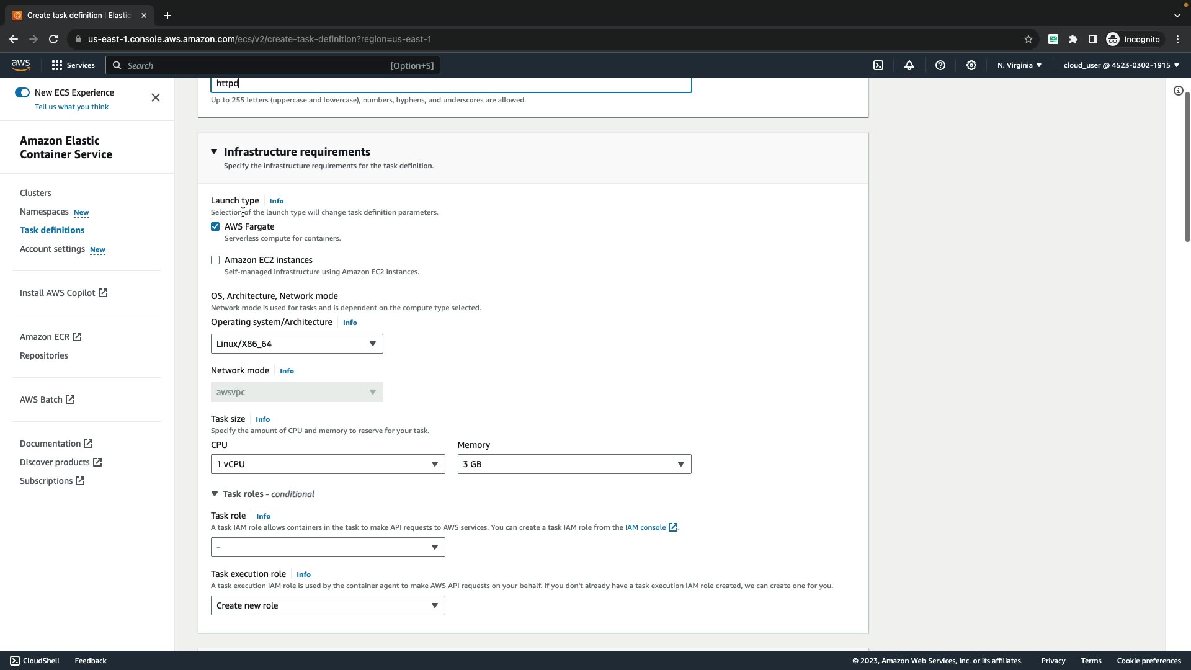Click the AWS logo home icon
Viewport: 1191px width, 670px height.
pos(20,65)
